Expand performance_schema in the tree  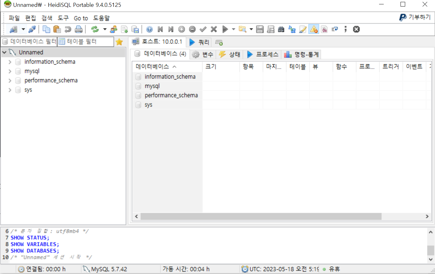pos(10,80)
